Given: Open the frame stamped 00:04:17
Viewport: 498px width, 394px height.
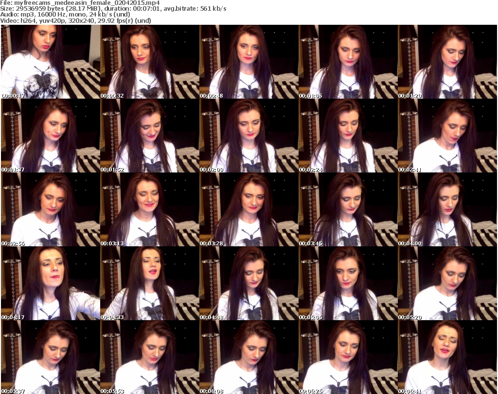Looking at the screenshot, I should point(51,283).
